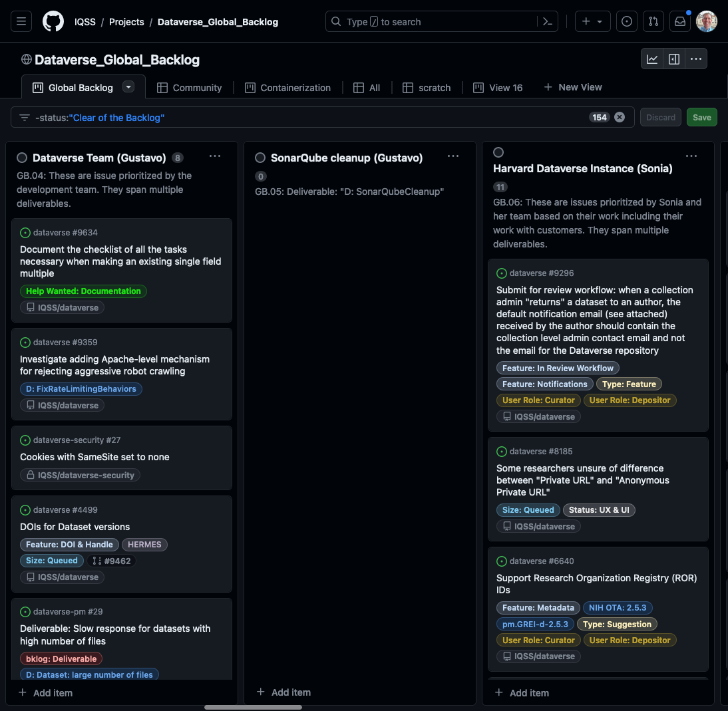728x711 pixels.
Task: Switch to the Containerization tab
Action: (x=287, y=88)
